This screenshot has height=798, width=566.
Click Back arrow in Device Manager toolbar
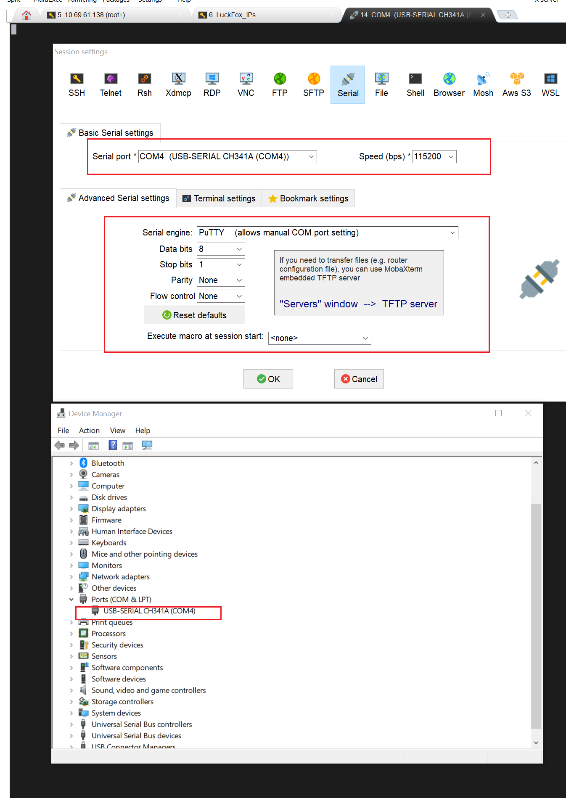click(60, 445)
